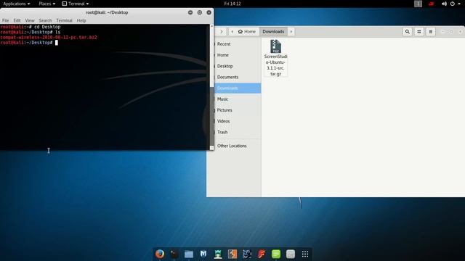Go forward in Files window navigation
This screenshot has height=261, width=465.
point(221,31)
